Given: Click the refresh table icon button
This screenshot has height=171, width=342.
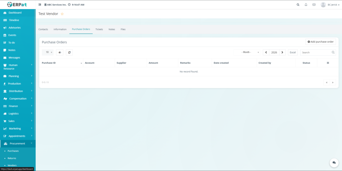Looking at the screenshot, I should 69,52.
